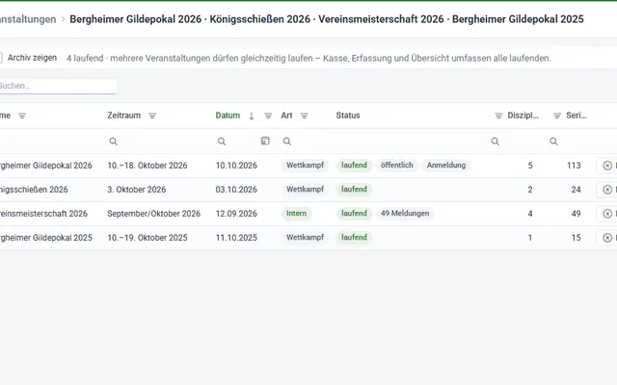
Task: Select the Vereinsmeisterschaft 2026 row name
Action: pos(43,214)
